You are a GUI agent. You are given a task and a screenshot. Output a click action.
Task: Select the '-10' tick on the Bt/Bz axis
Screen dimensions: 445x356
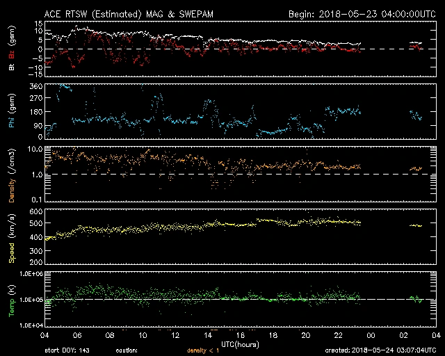pos(36,67)
